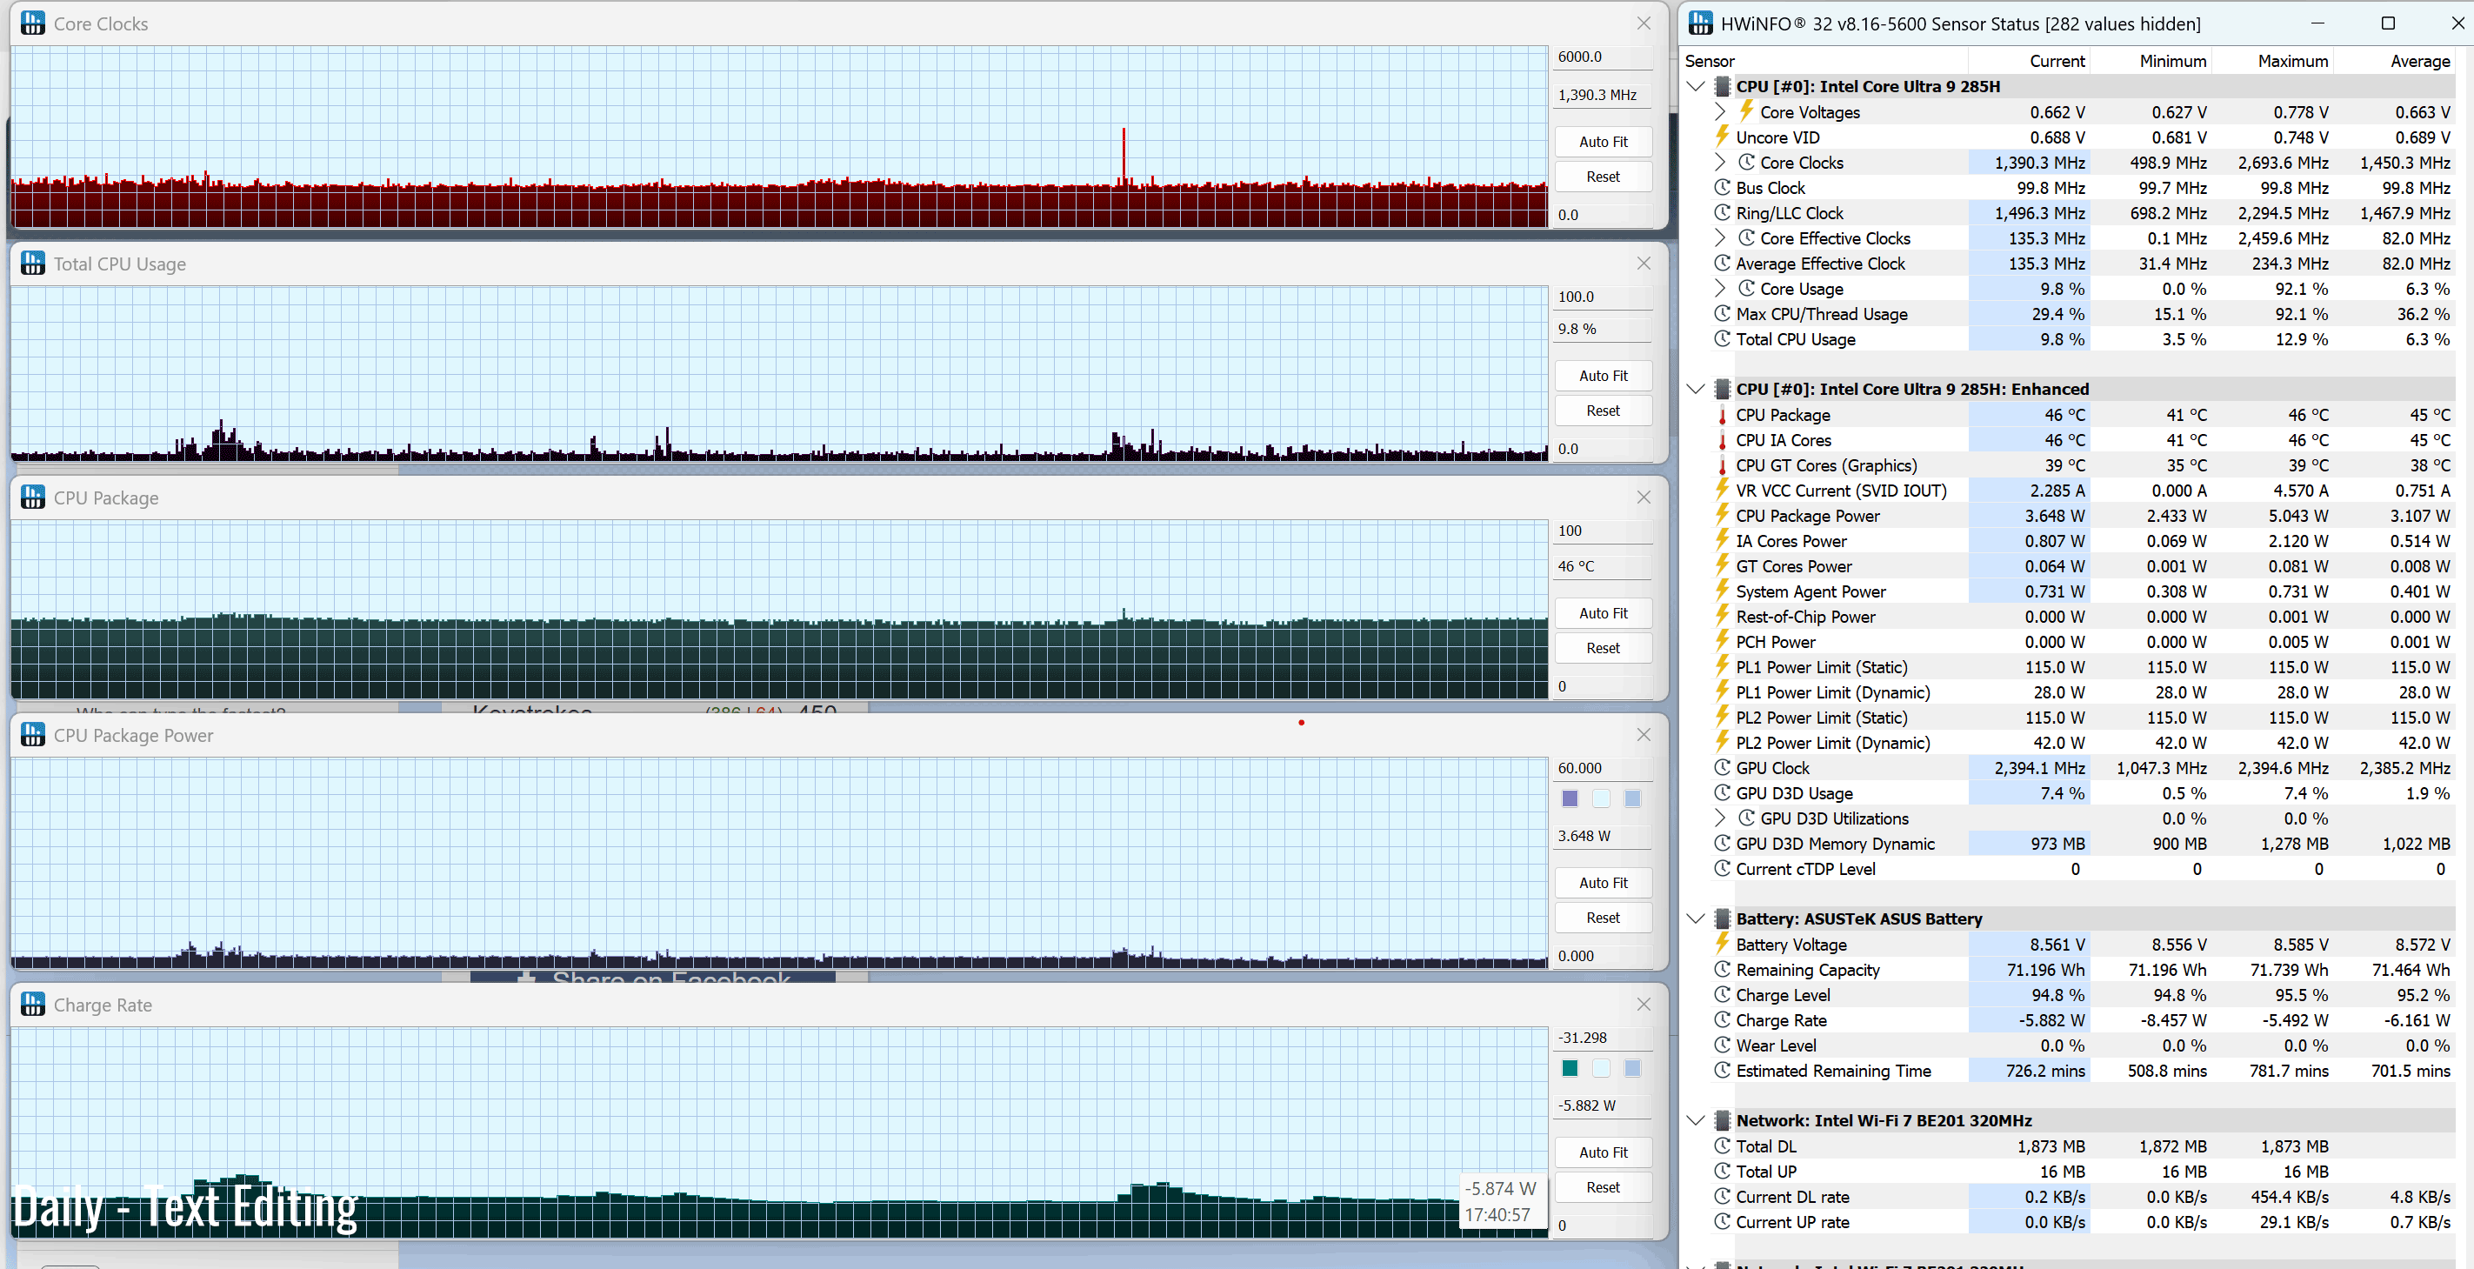Viewport: 2474px width, 1269px height.
Task: Click the thermometer icon beside CPU IA Cores
Action: pos(1723,440)
